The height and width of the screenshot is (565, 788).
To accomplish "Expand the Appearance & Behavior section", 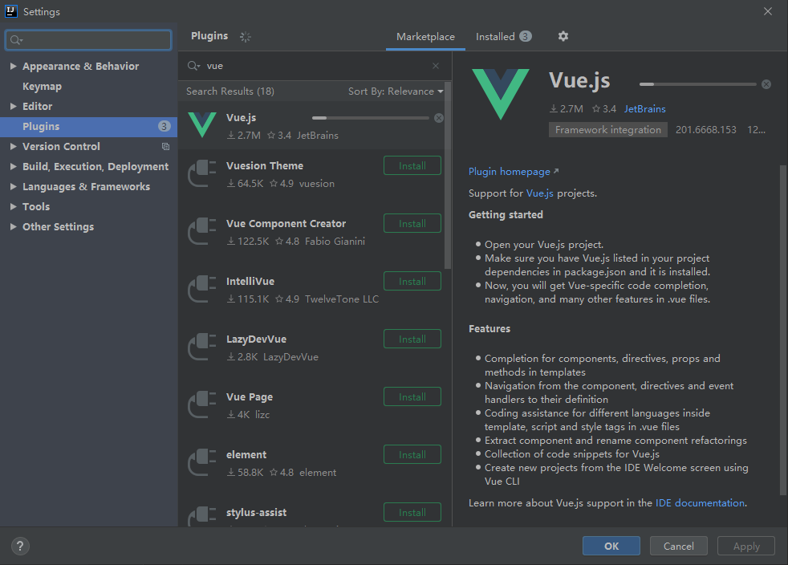I will 14,66.
